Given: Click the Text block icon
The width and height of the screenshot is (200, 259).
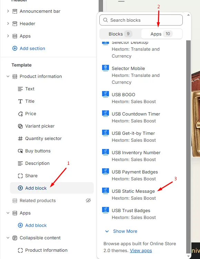Looking at the screenshot, I should pos(20,89).
